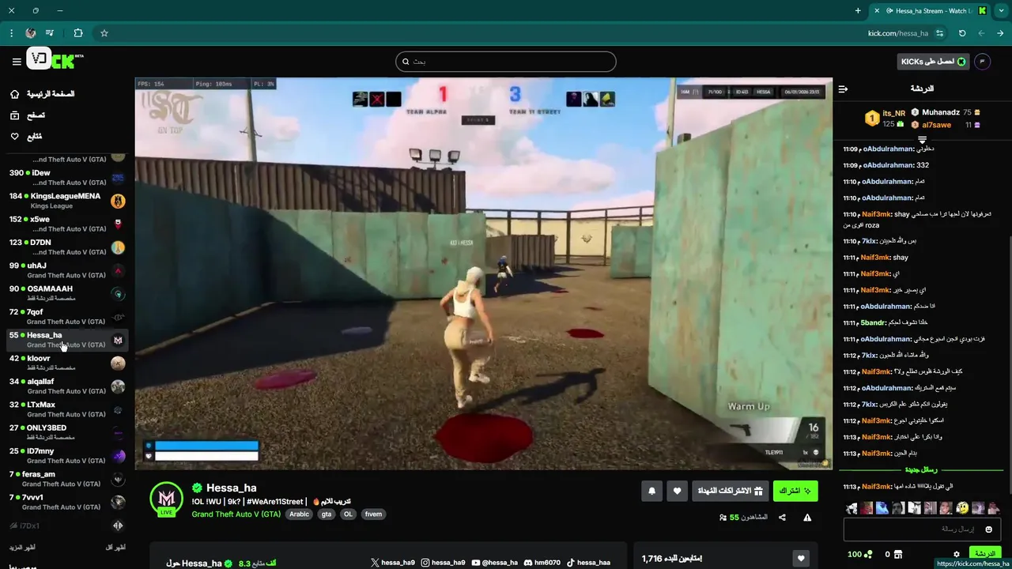Click its_NR top gifter entry
The height and width of the screenshot is (569, 1012).
[x=885, y=119]
